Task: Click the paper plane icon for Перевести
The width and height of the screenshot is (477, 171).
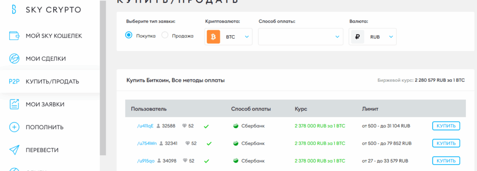Action: (14, 150)
